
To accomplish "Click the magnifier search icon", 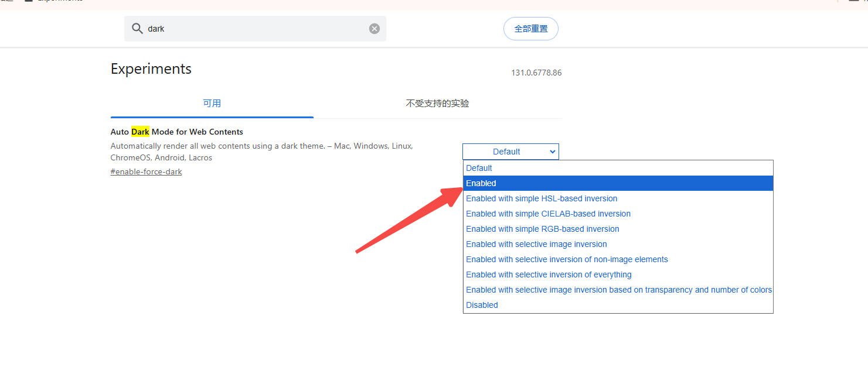I will click(137, 29).
